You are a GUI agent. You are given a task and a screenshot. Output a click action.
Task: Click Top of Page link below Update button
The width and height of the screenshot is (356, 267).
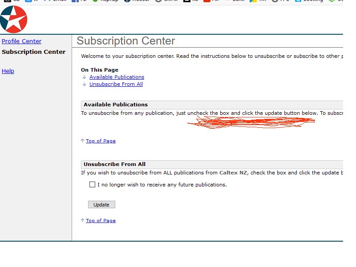101,221
